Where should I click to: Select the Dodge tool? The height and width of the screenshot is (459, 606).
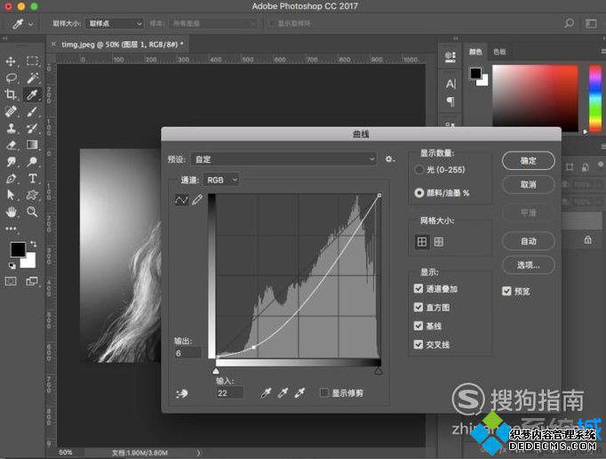pos(33,161)
